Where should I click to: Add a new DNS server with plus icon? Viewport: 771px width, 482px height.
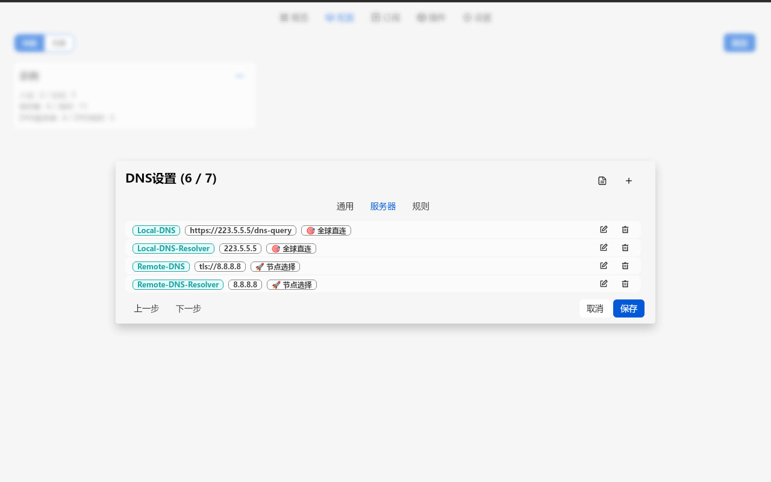click(629, 181)
